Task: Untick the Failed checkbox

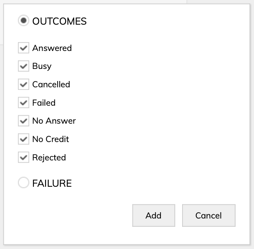Action: 23,103
